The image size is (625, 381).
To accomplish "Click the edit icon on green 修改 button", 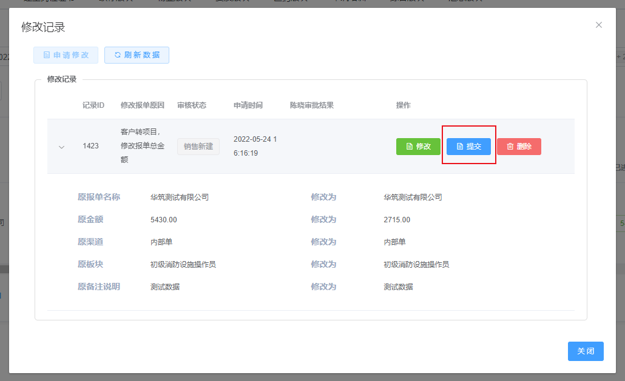I will (410, 147).
